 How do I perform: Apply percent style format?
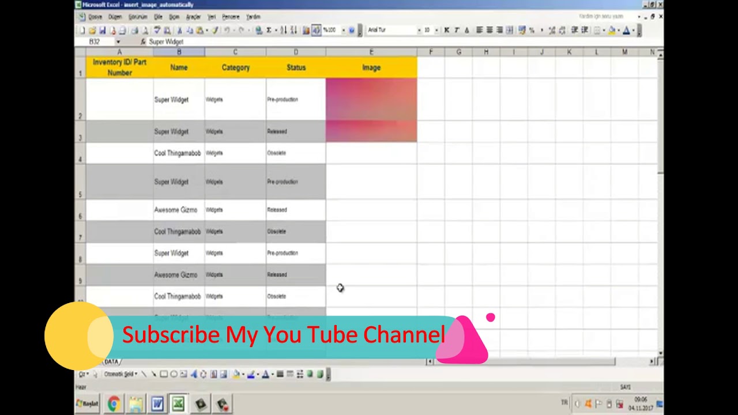pyautogui.click(x=532, y=30)
